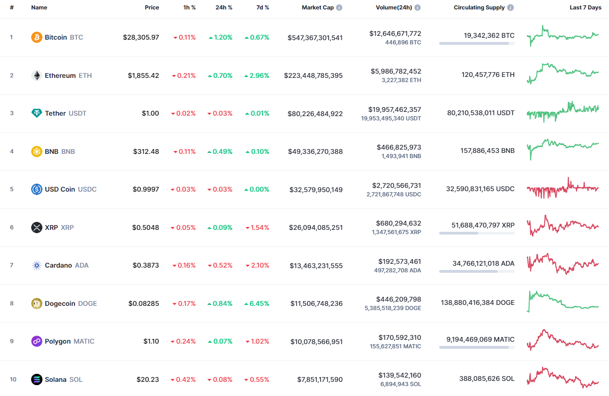Click the Solana logo icon
This screenshot has width=609, height=396.
[36, 379]
